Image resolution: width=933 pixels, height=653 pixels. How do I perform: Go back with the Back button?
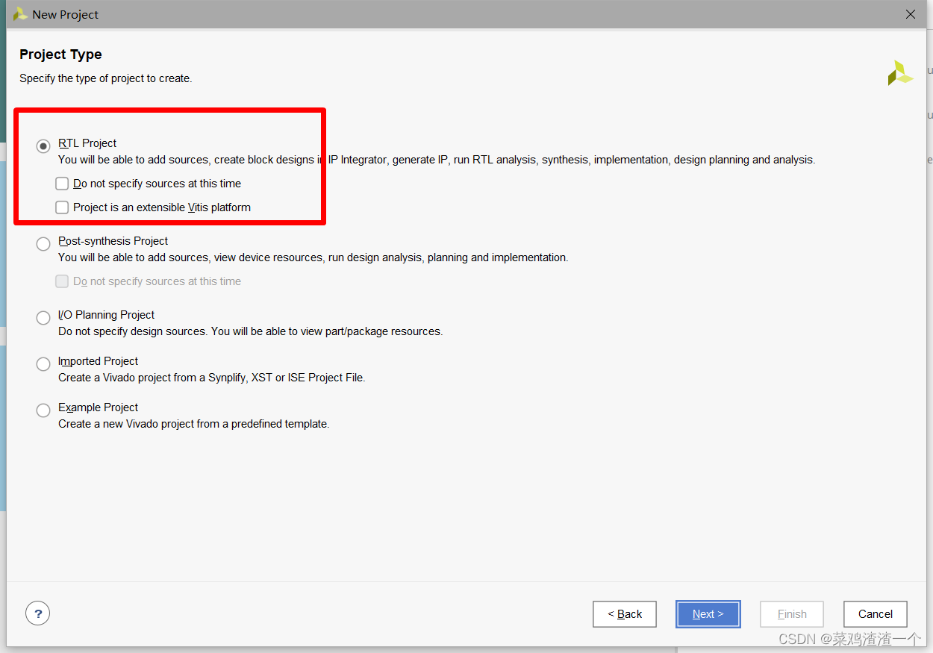pyautogui.click(x=625, y=614)
